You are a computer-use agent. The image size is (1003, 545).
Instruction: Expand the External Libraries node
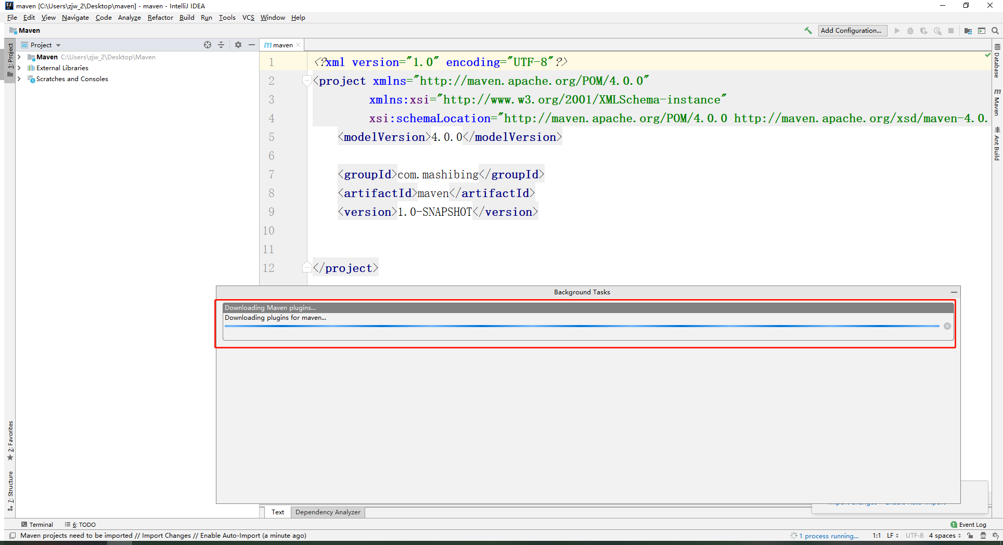pyautogui.click(x=19, y=68)
